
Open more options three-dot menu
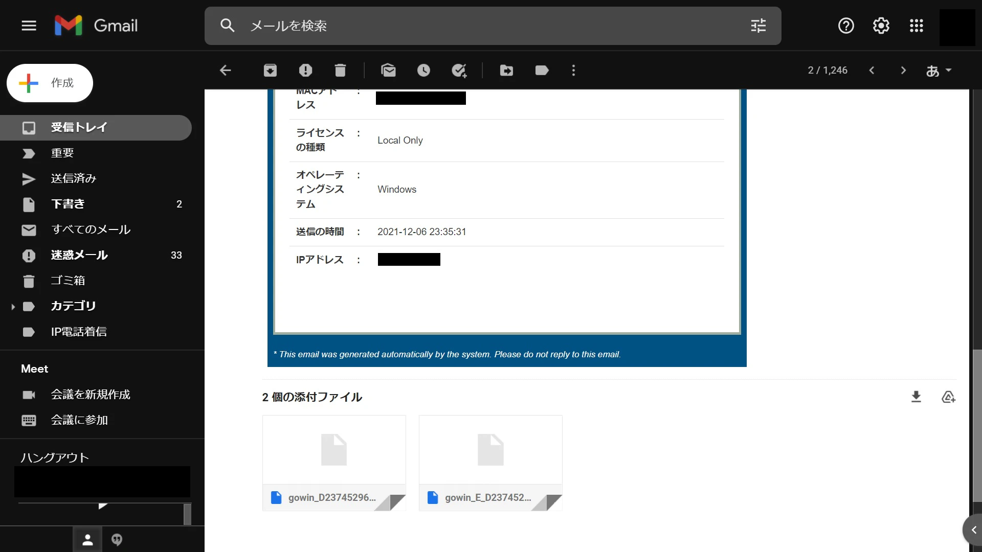573,71
